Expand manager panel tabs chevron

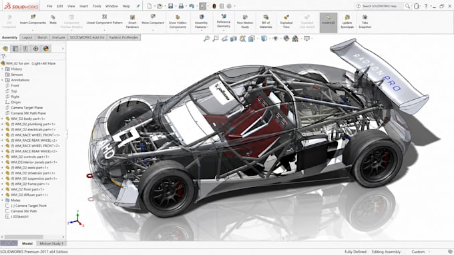[63, 49]
